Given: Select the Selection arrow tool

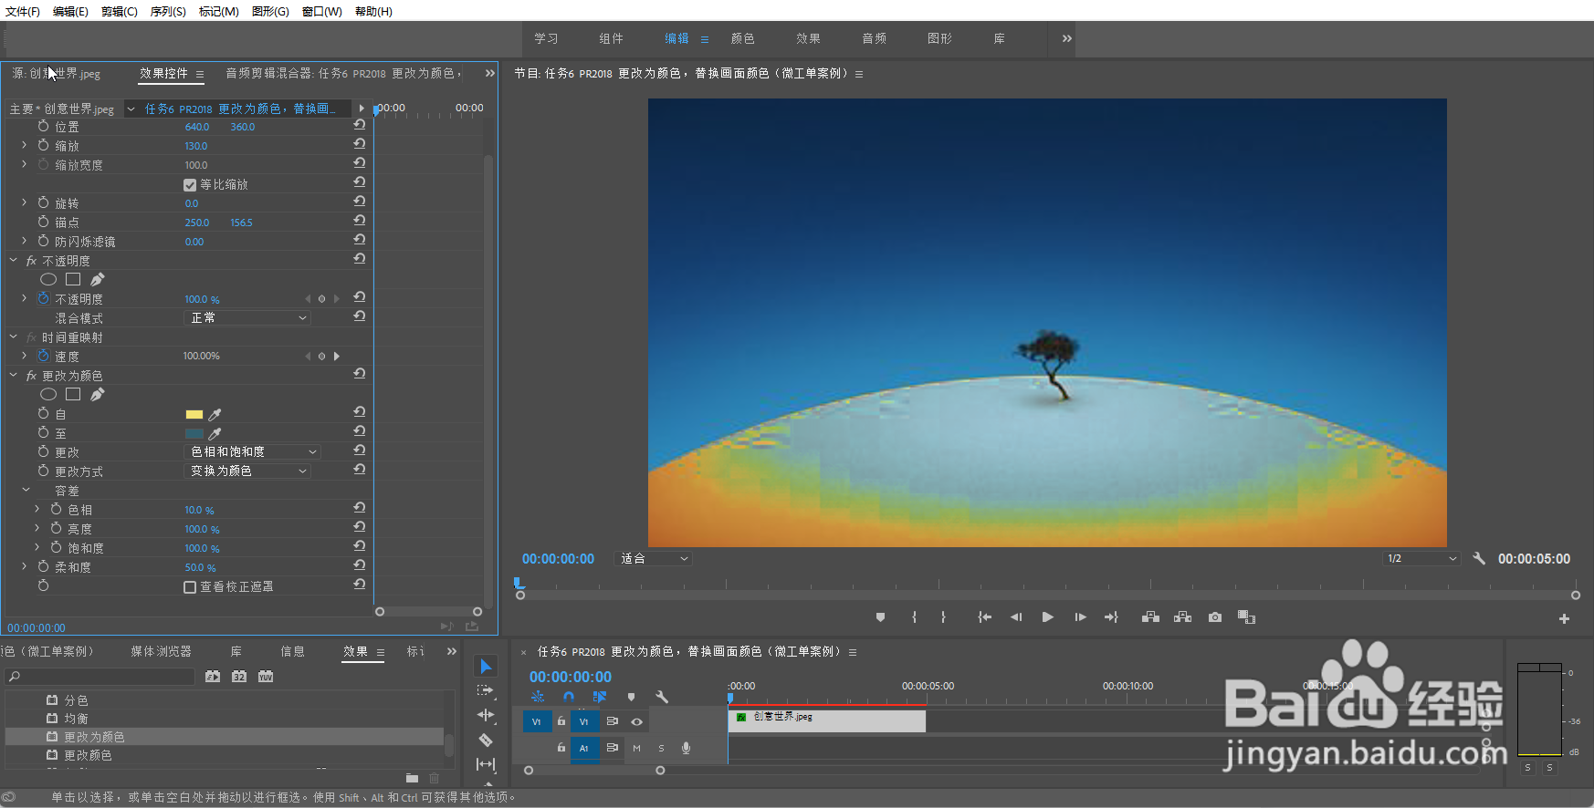Looking at the screenshot, I should click(x=486, y=667).
